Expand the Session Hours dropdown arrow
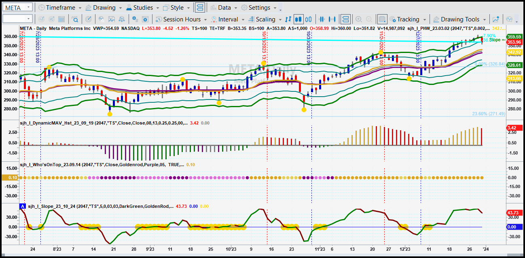 (205, 19)
